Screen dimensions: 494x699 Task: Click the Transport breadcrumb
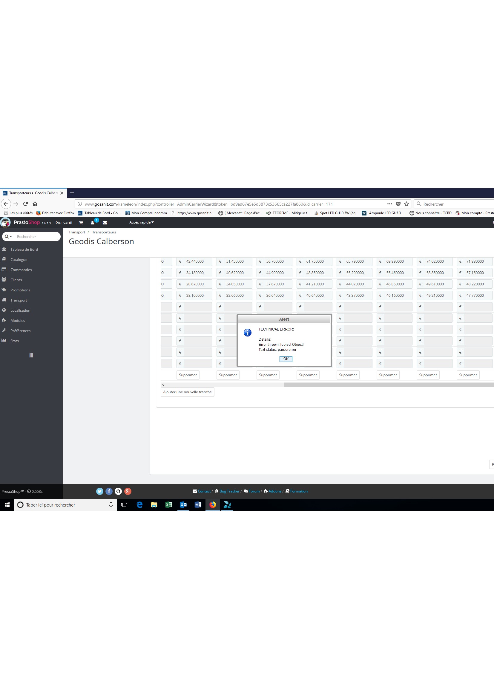[77, 232]
